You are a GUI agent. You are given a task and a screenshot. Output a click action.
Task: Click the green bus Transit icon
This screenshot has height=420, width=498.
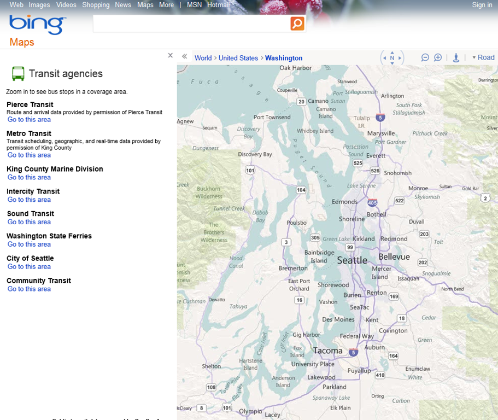[x=18, y=73]
